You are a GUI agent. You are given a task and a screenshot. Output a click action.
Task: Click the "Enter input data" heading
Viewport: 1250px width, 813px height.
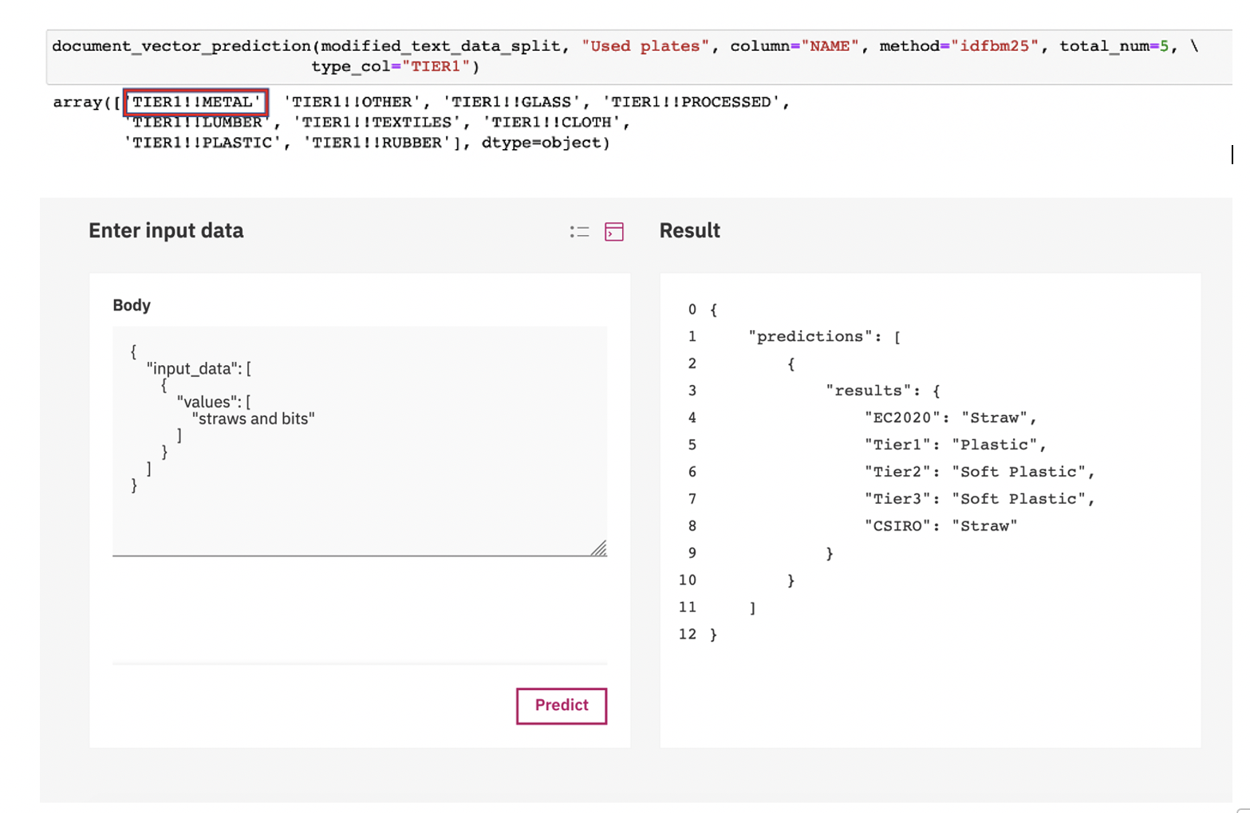(x=166, y=231)
